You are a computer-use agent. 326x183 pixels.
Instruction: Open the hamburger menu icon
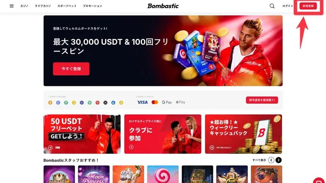tap(12, 6)
